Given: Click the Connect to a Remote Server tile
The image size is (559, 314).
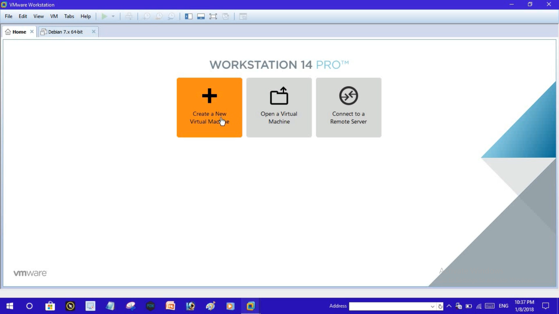Looking at the screenshot, I should [x=349, y=108].
